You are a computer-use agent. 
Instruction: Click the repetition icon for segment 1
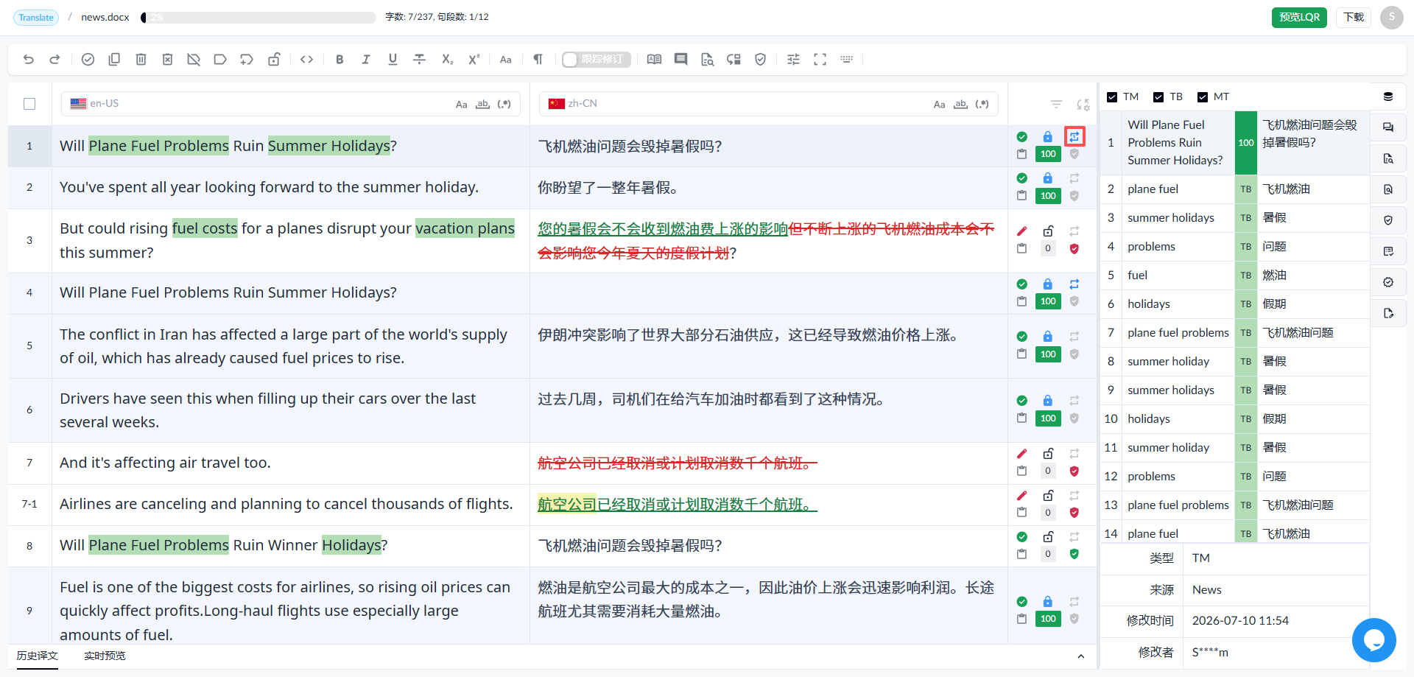pyautogui.click(x=1074, y=136)
